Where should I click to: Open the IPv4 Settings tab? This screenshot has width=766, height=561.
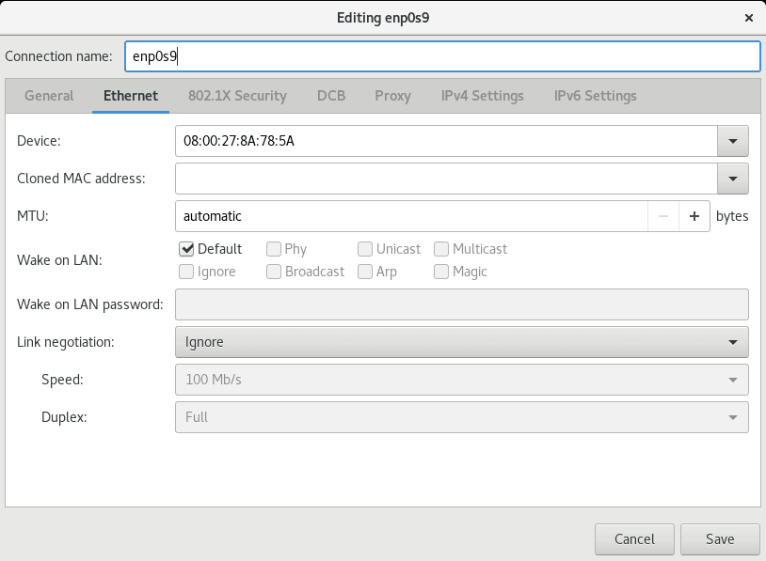(483, 96)
